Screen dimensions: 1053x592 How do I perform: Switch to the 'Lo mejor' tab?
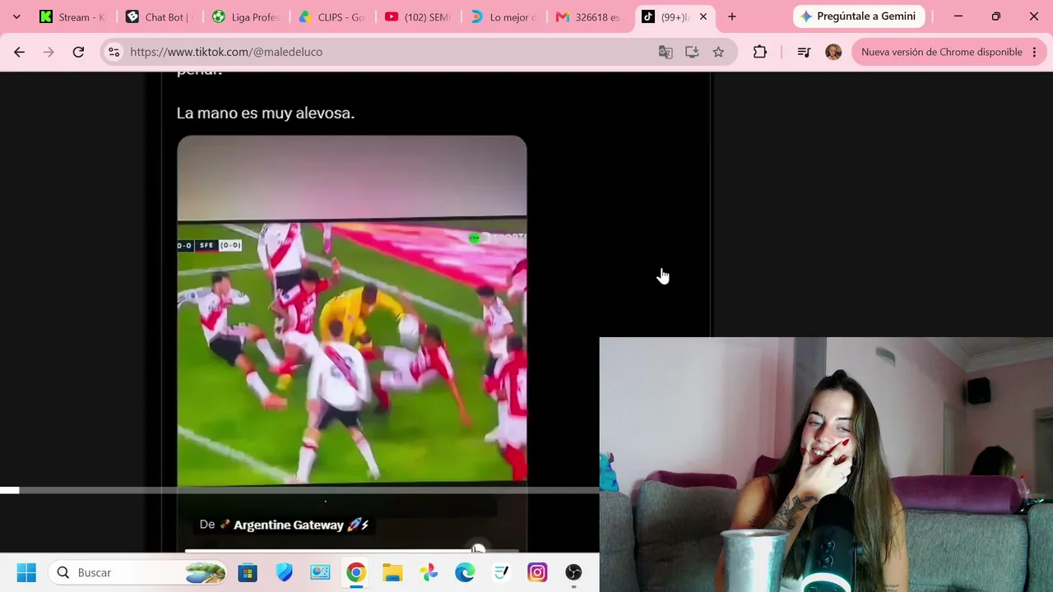click(x=503, y=16)
